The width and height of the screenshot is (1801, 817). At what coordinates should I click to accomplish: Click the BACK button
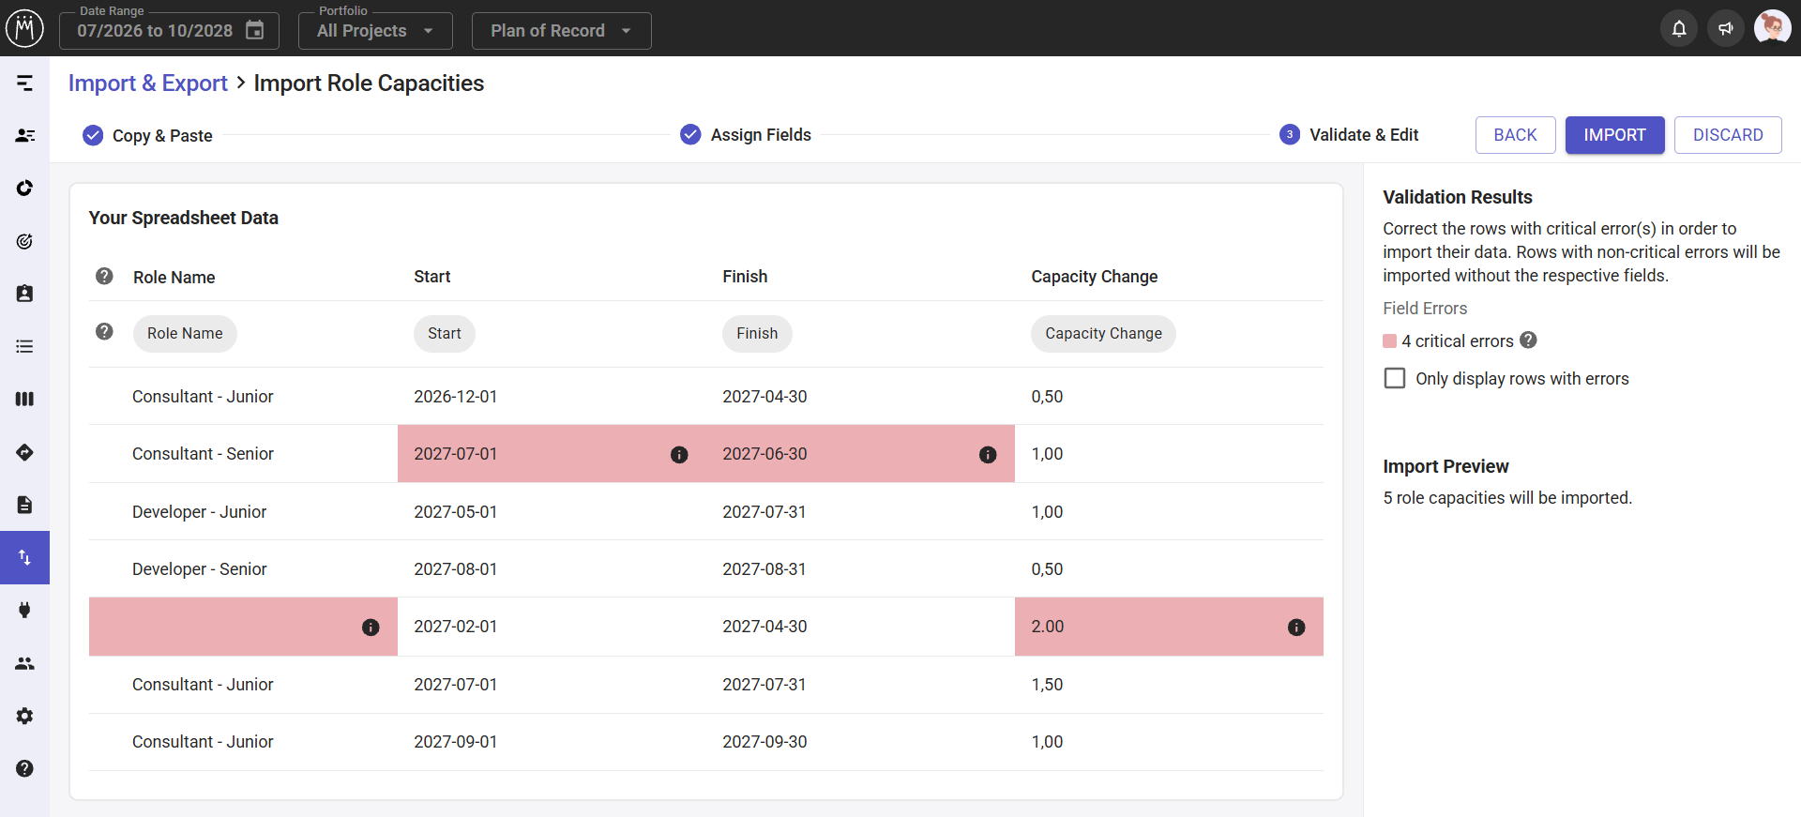[x=1515, y=135]
